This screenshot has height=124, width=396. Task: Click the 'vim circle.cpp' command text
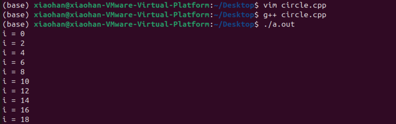click(295, 5)
